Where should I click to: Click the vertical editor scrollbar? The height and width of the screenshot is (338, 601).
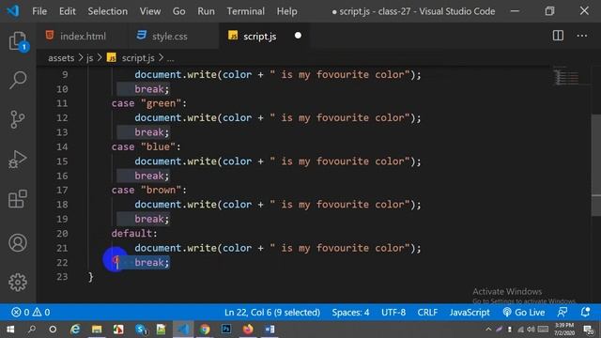pyautogui.click(x=596, y=165)
